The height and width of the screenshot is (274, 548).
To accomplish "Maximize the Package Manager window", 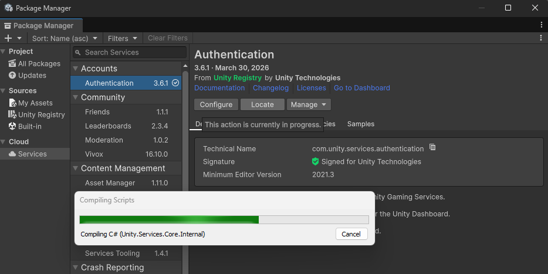I will coord(508,8).
